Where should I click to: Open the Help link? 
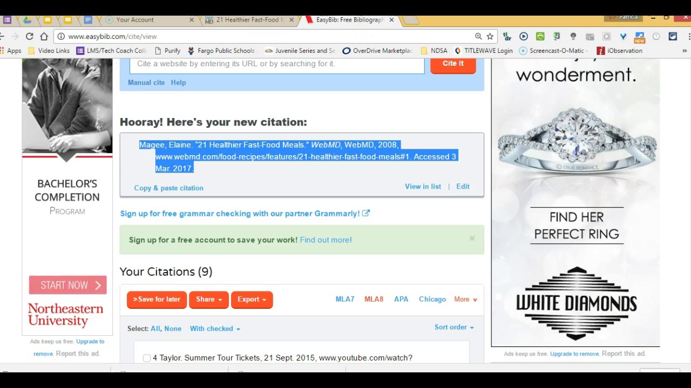tap(178, 82)
